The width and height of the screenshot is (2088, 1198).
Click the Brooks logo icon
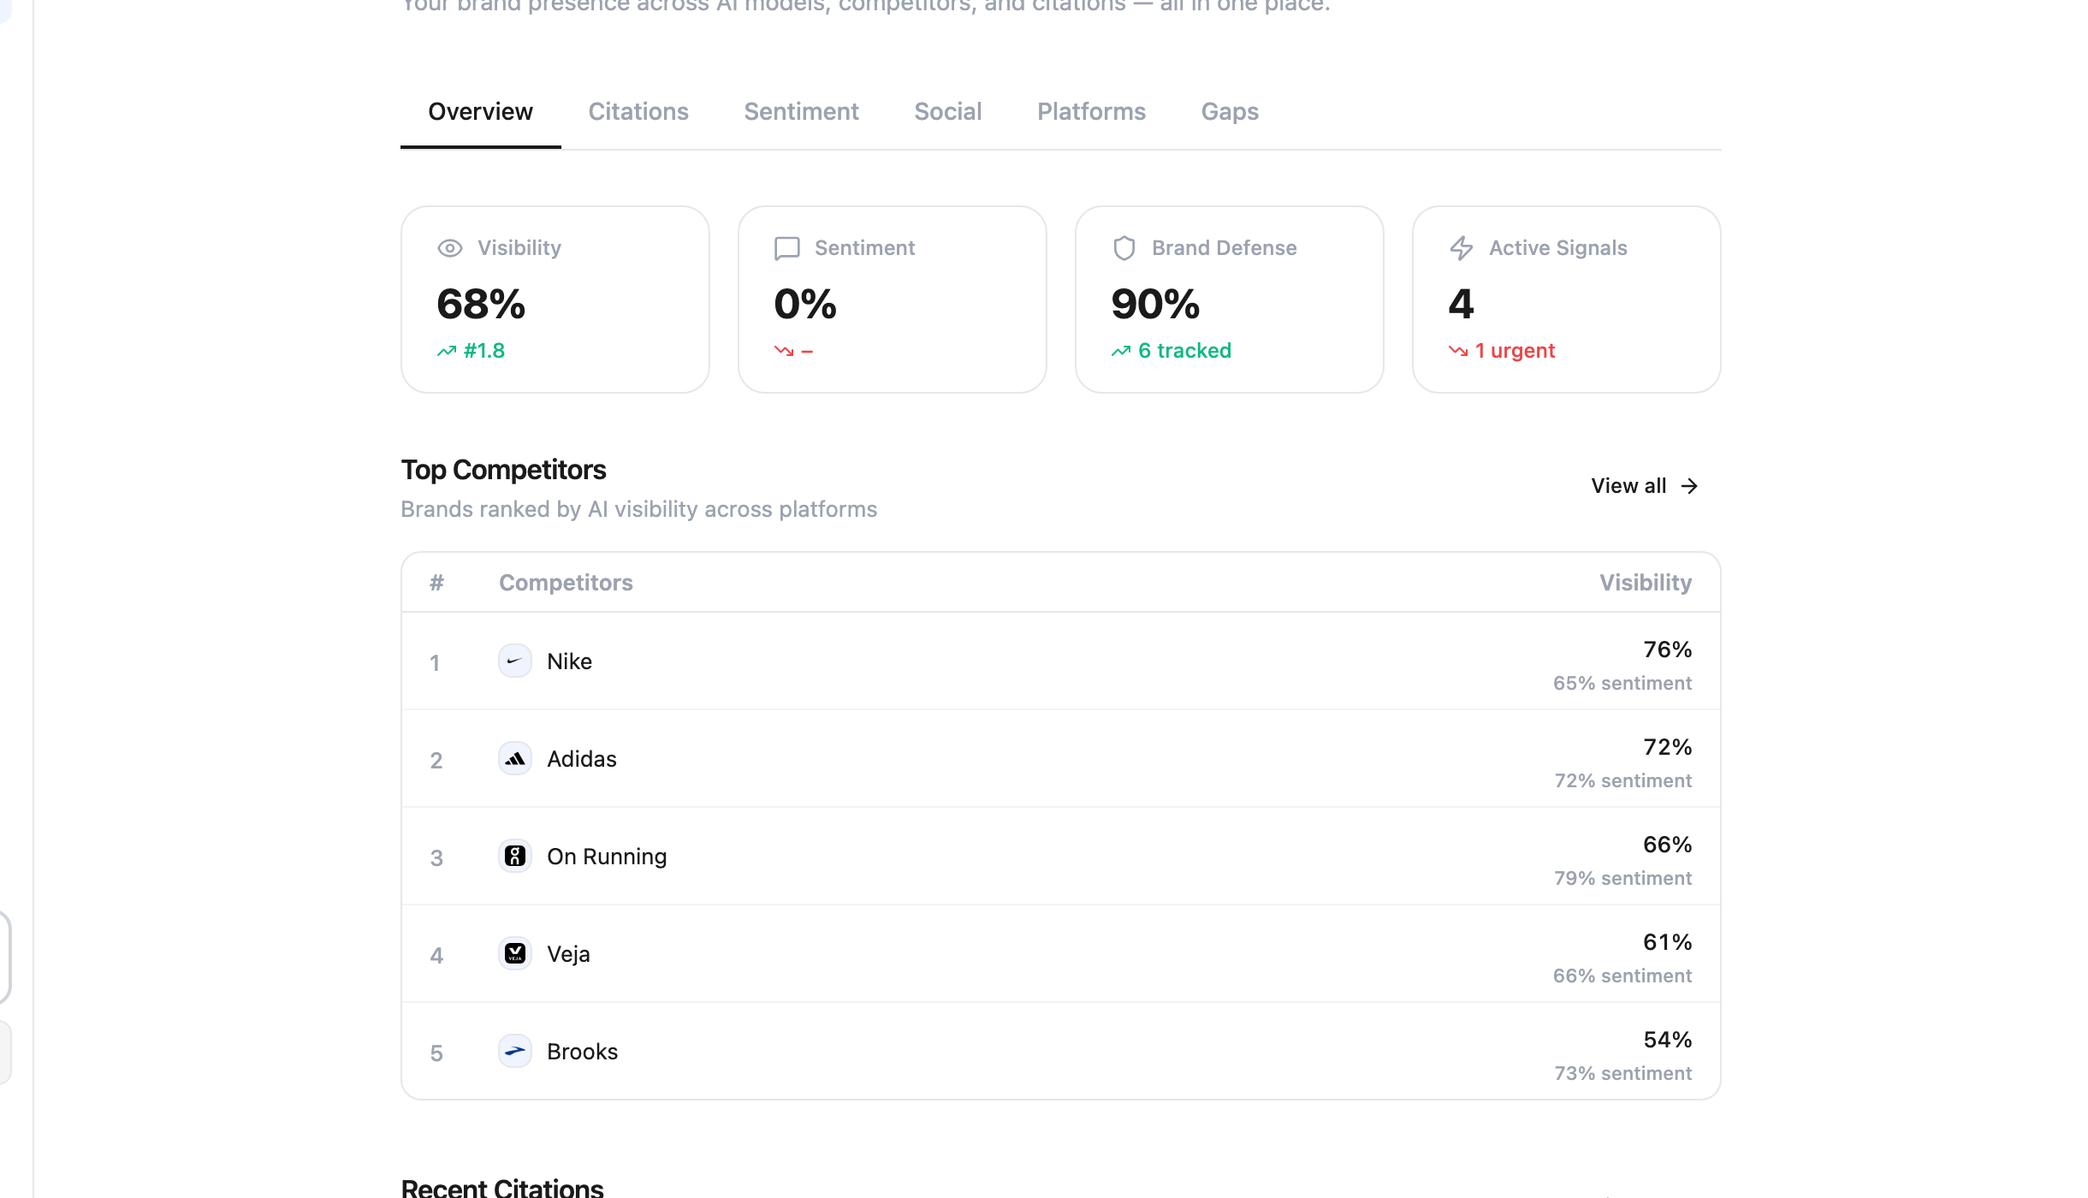click(515, 1052)
